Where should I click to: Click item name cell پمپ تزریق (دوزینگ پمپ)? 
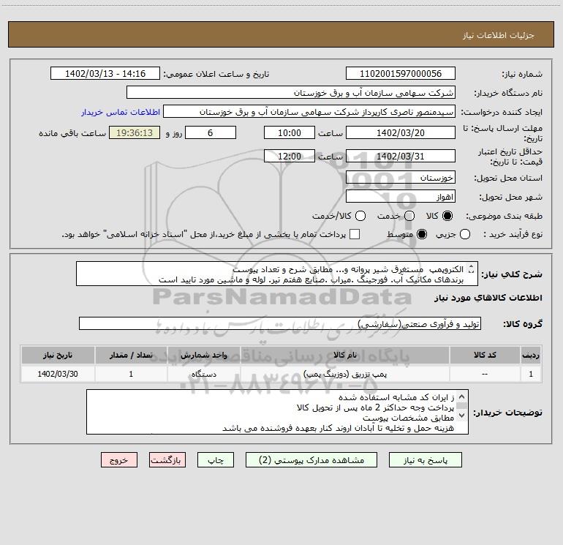pyautogui.click(x=344, y=374)
